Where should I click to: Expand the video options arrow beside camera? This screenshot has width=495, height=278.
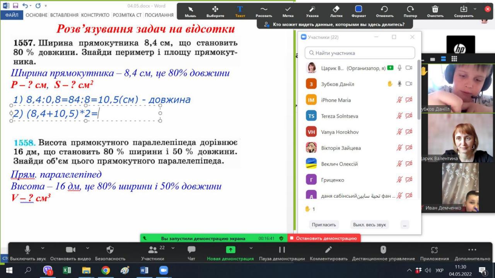(87, 248)
